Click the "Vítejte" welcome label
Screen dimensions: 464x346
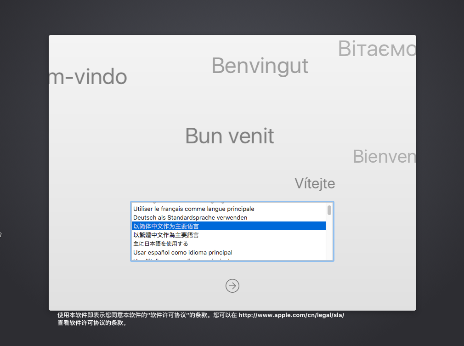click(314, 183)
